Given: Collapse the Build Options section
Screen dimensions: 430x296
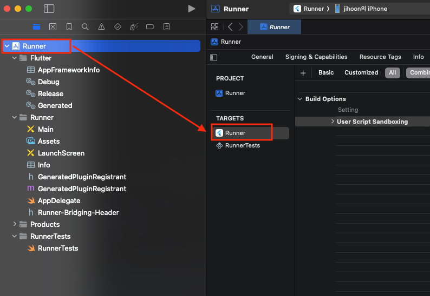Looking at the screenshot, I should pyautogui.click(x=300, y=99).
